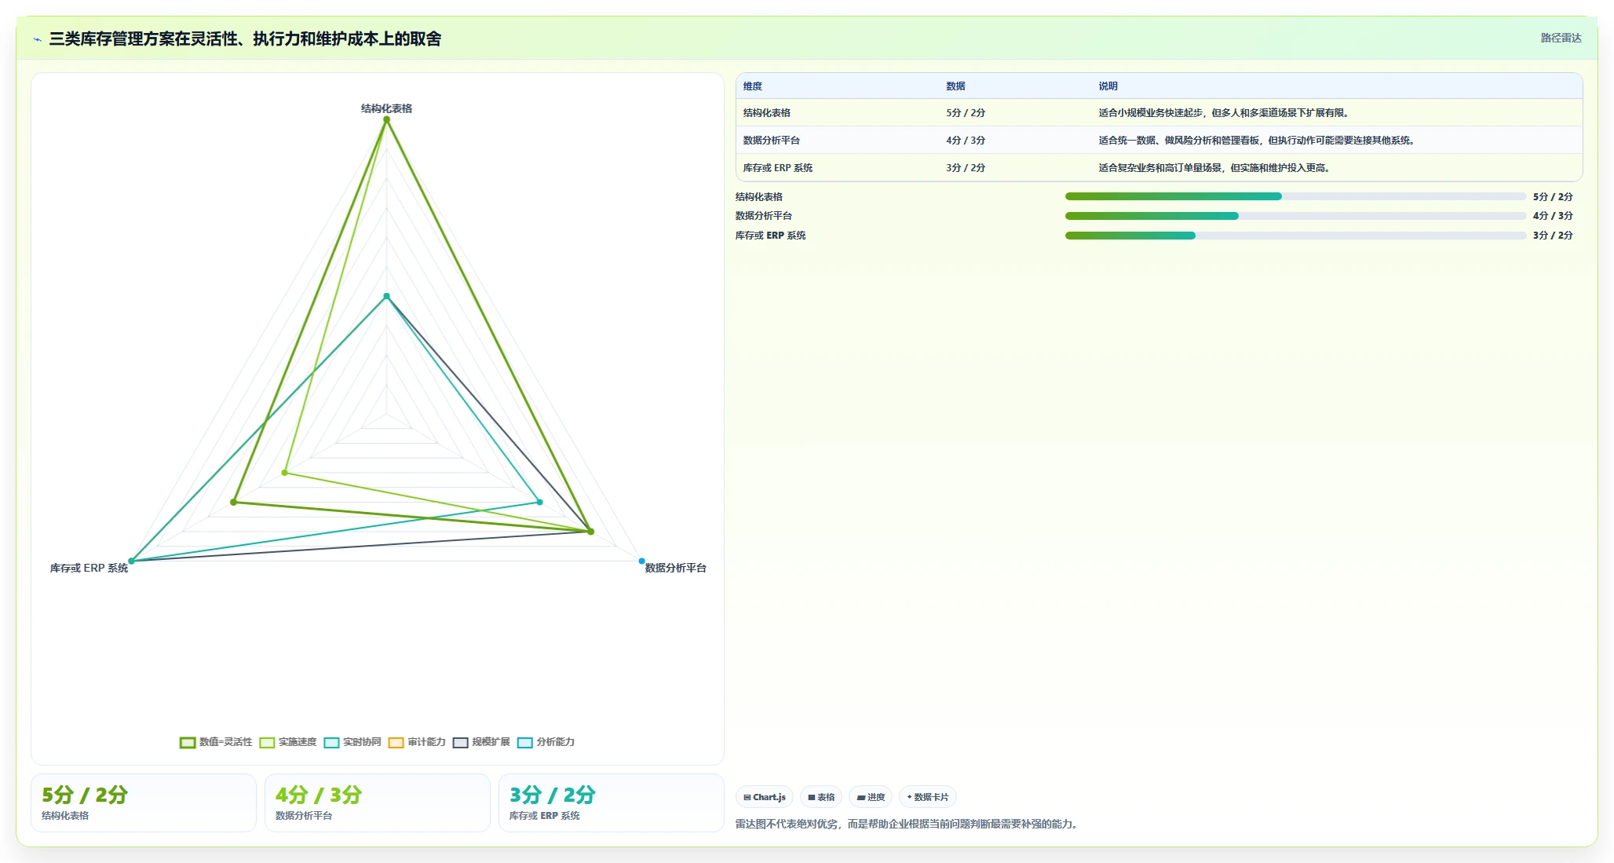Click 3分 / 2分 value beside third progress bar
1614x863 pixels.
(1553, 236)
